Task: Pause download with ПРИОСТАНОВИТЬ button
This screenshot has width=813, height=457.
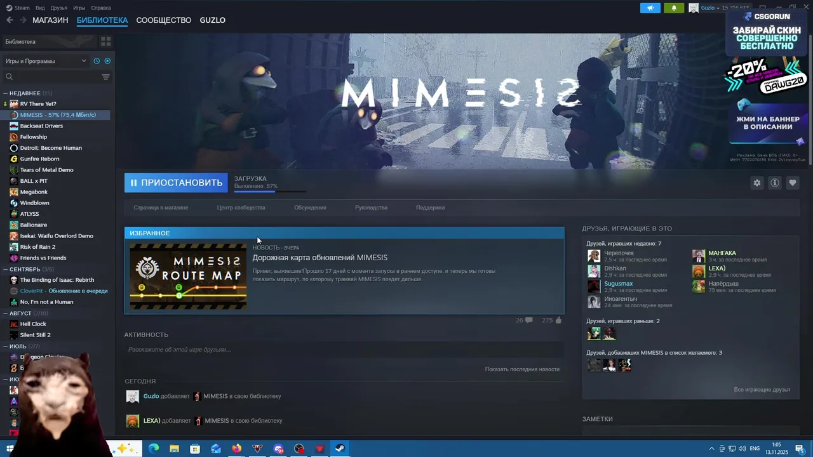Action: tap(176, 183)
